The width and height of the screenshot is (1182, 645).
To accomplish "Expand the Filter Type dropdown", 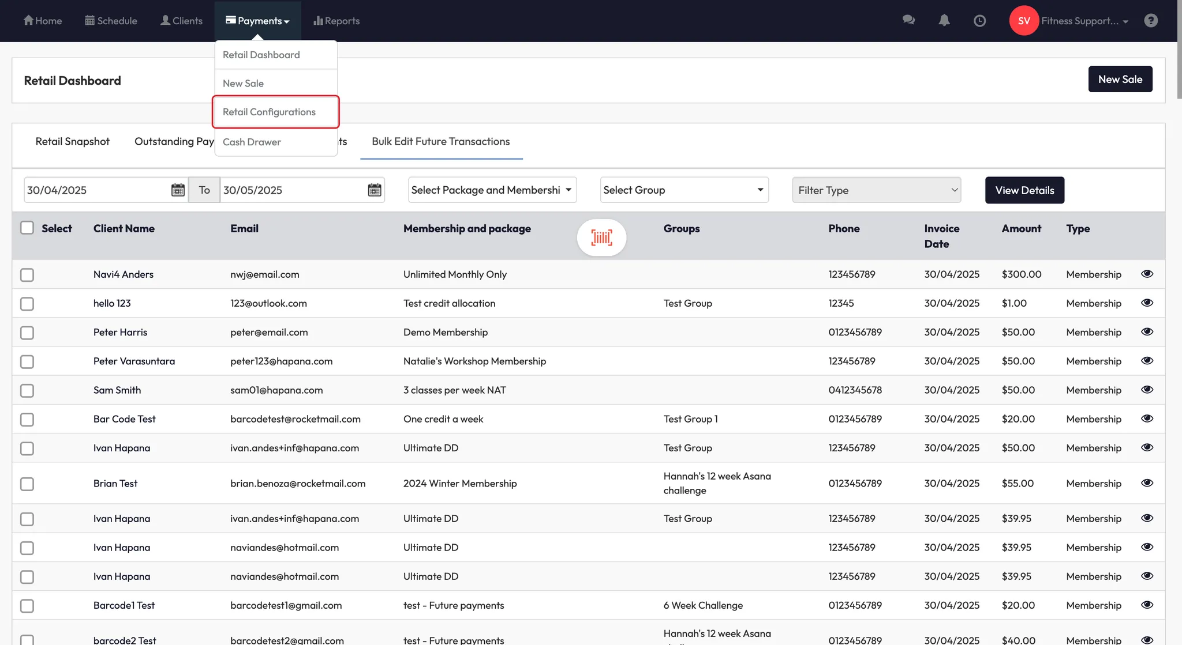I will point(876,190).
